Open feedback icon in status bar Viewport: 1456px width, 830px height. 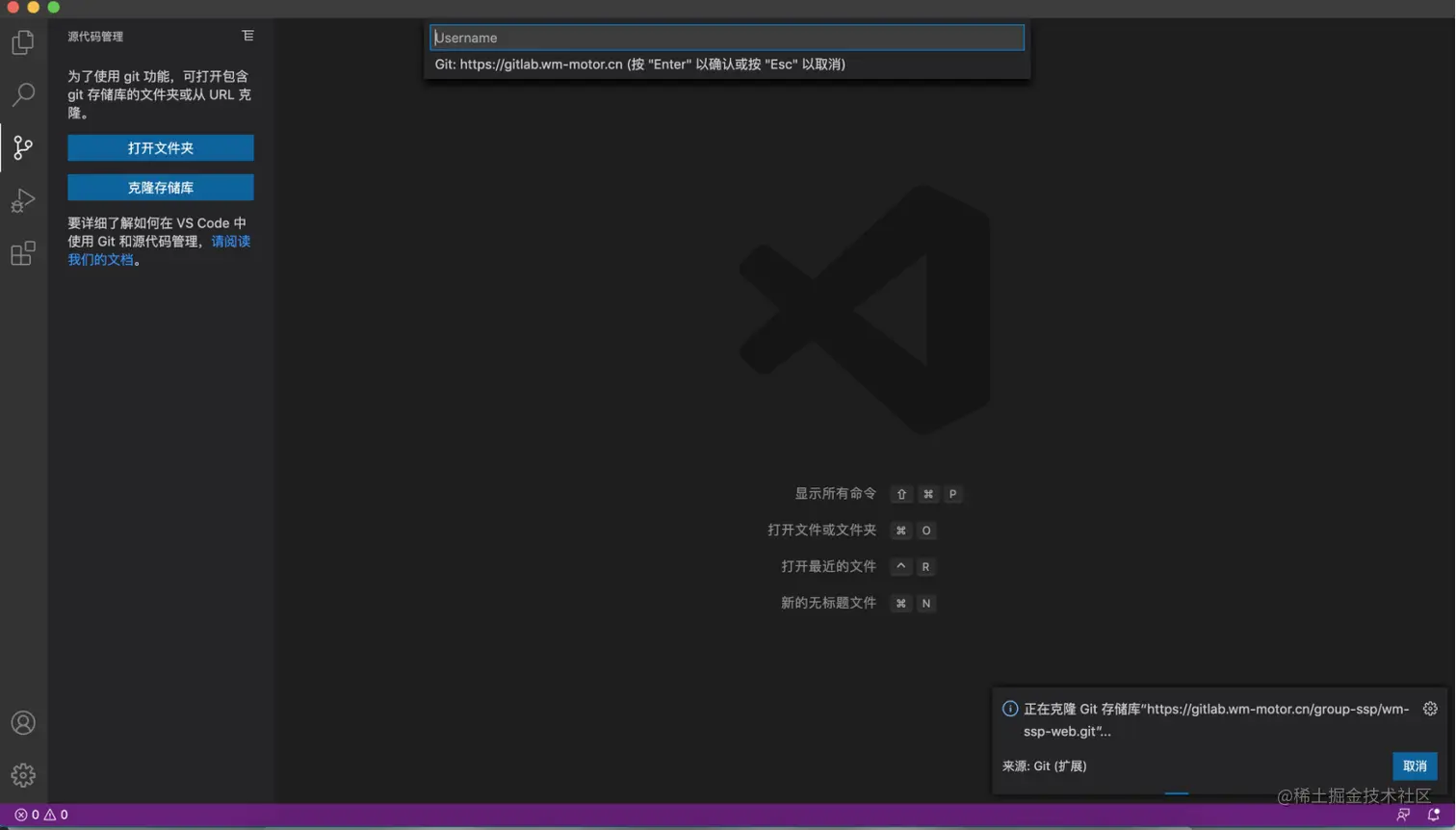pyautogui.click(x=1403, y=815)
